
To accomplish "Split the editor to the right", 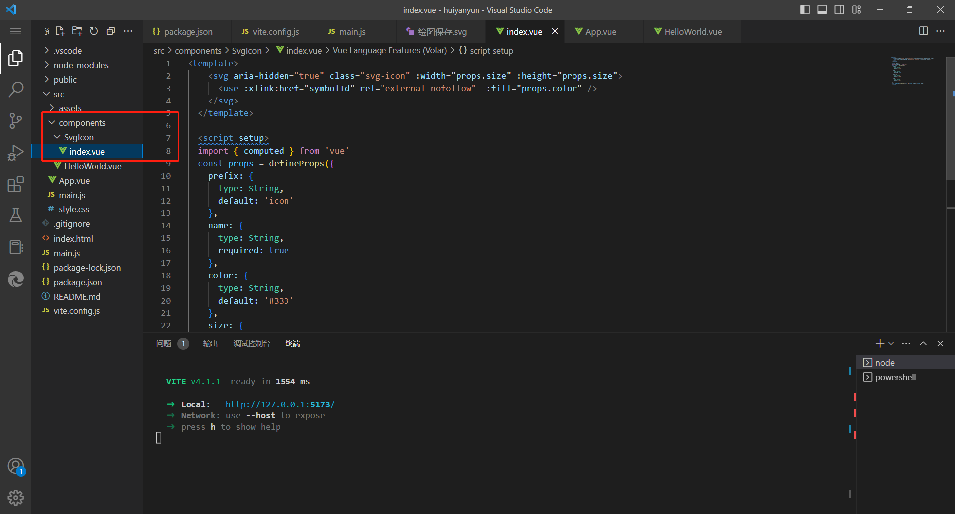I will [x=923, y=31].
